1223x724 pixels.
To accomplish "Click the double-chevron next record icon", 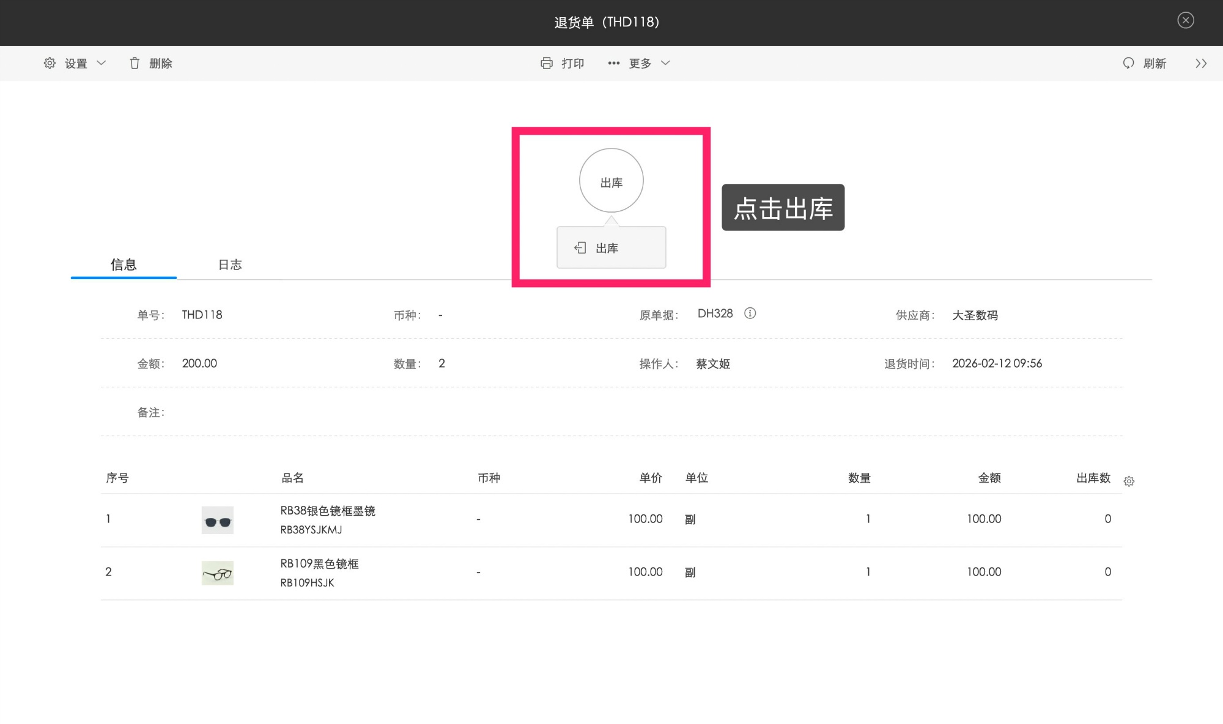I will [x=1201, y=63].
